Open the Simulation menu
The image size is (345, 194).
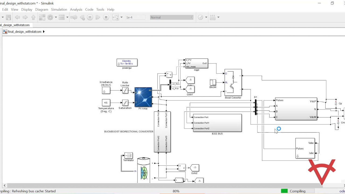(59, 9)
